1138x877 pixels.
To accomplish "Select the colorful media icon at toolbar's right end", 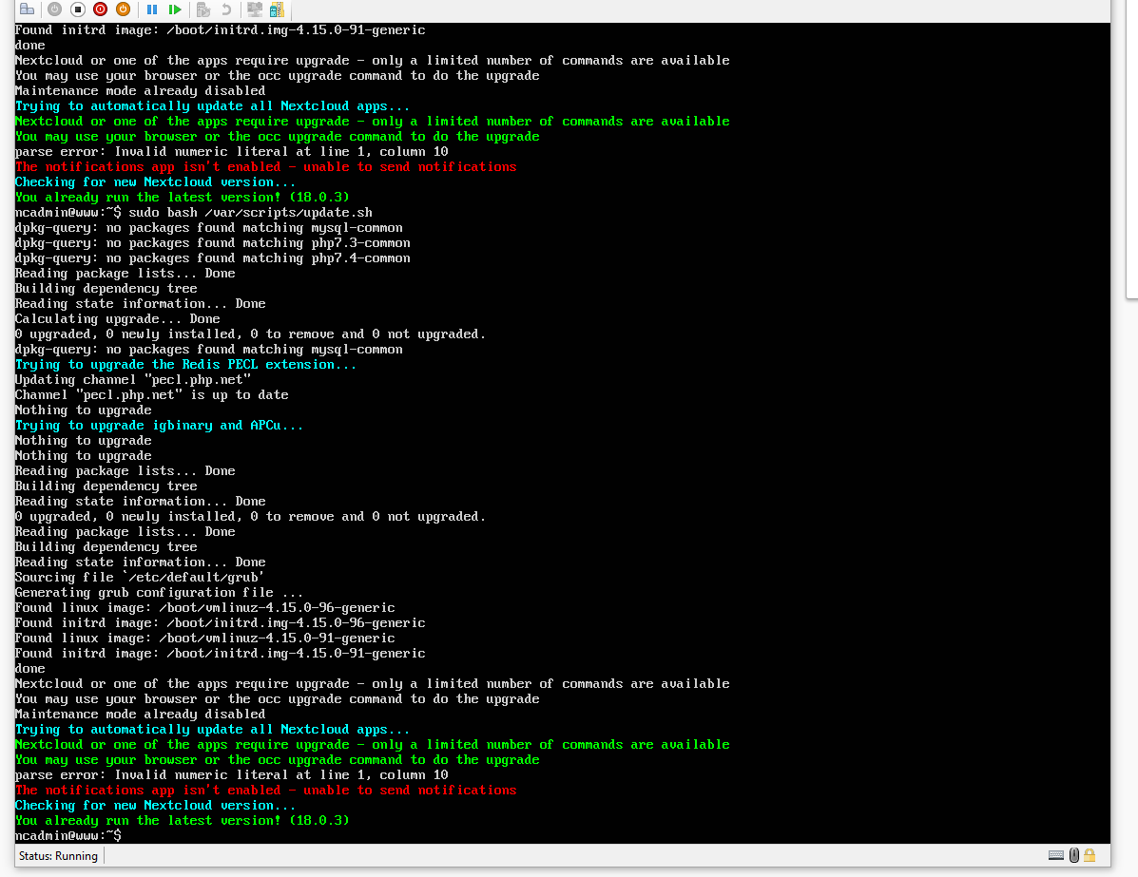I will click(x=276, y=10).
